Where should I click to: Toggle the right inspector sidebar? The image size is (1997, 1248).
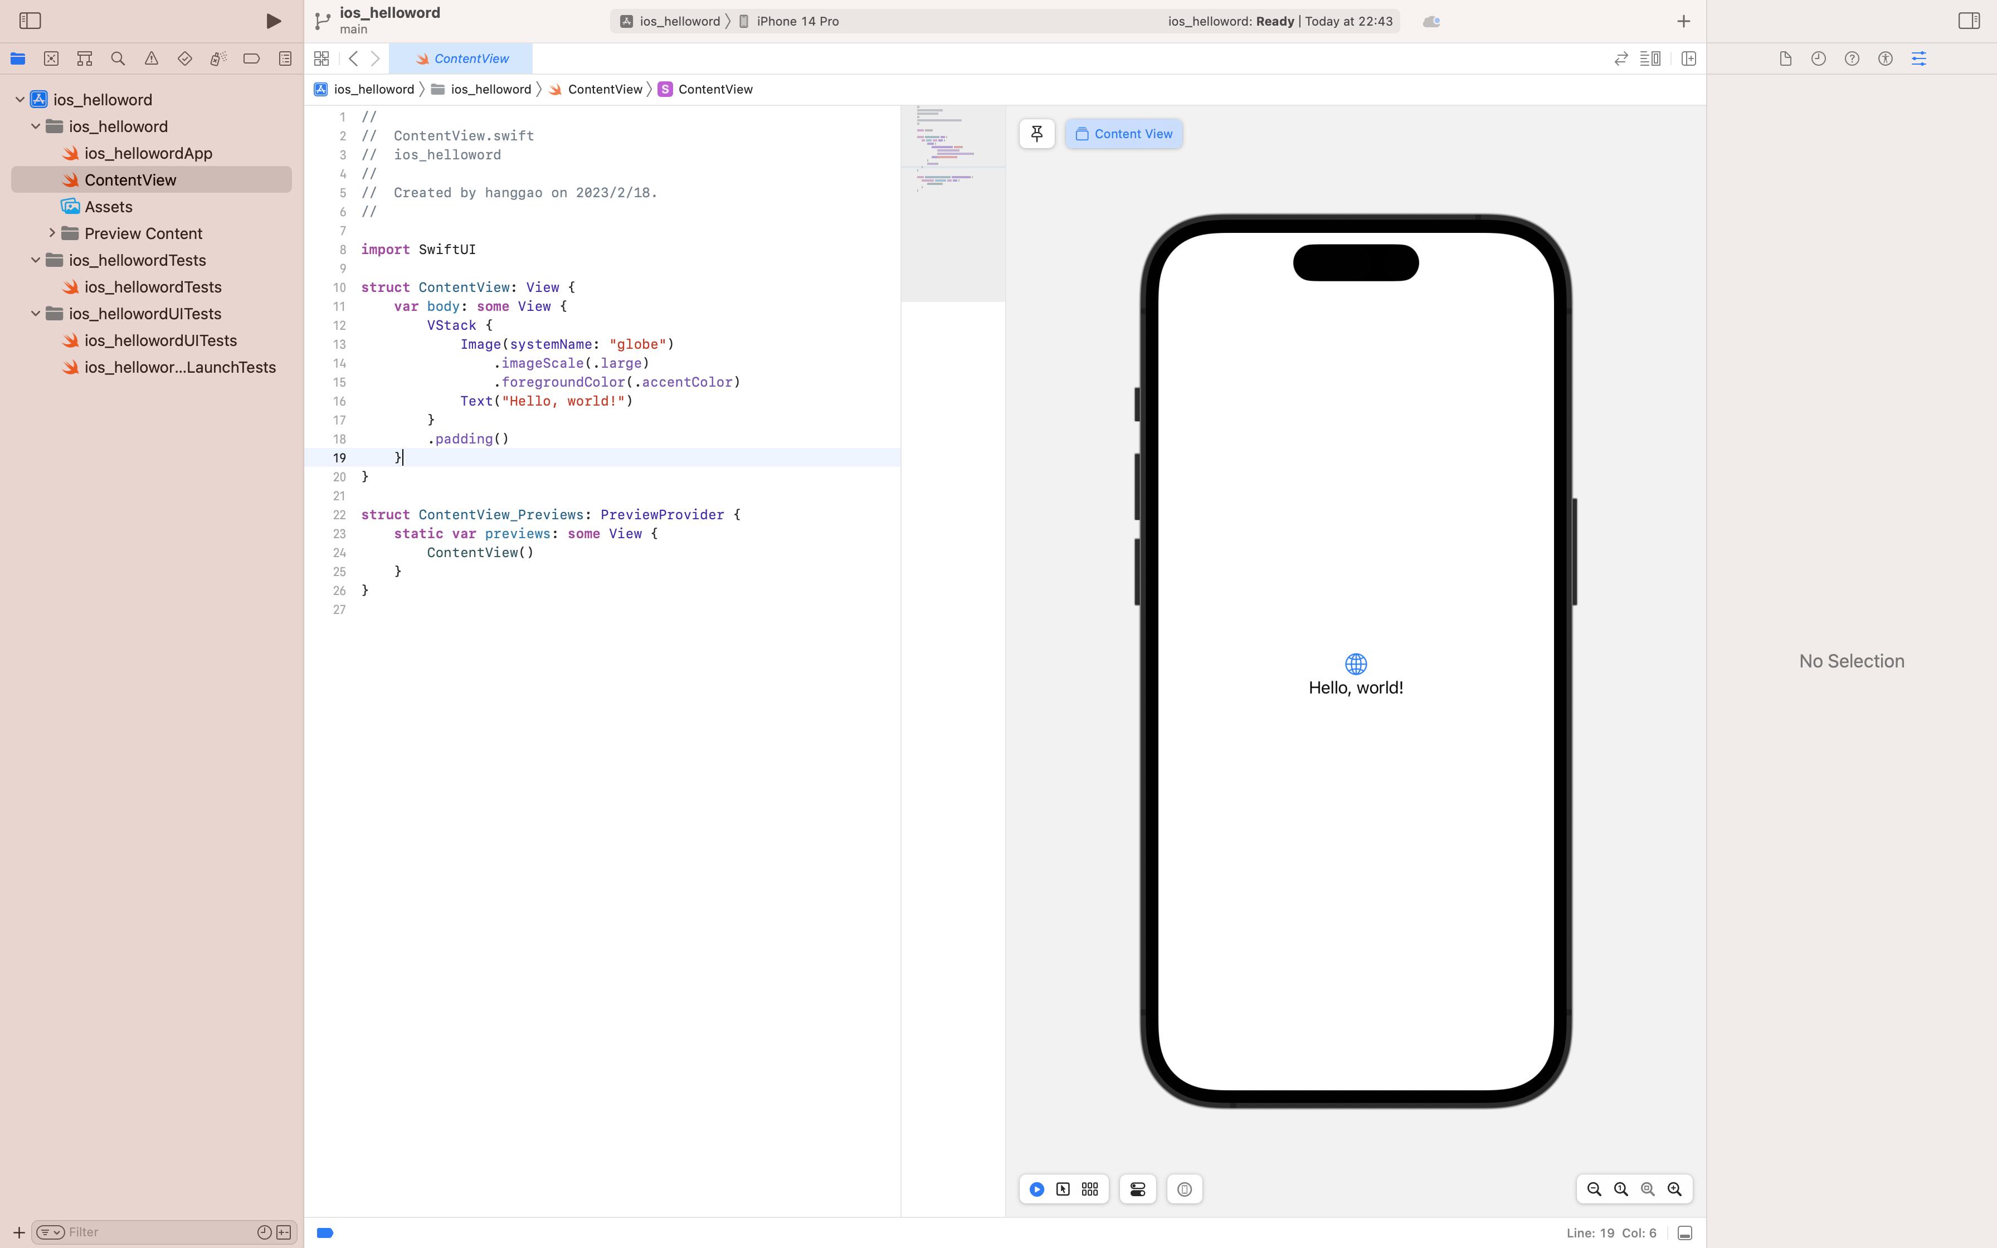[1969, 21]
